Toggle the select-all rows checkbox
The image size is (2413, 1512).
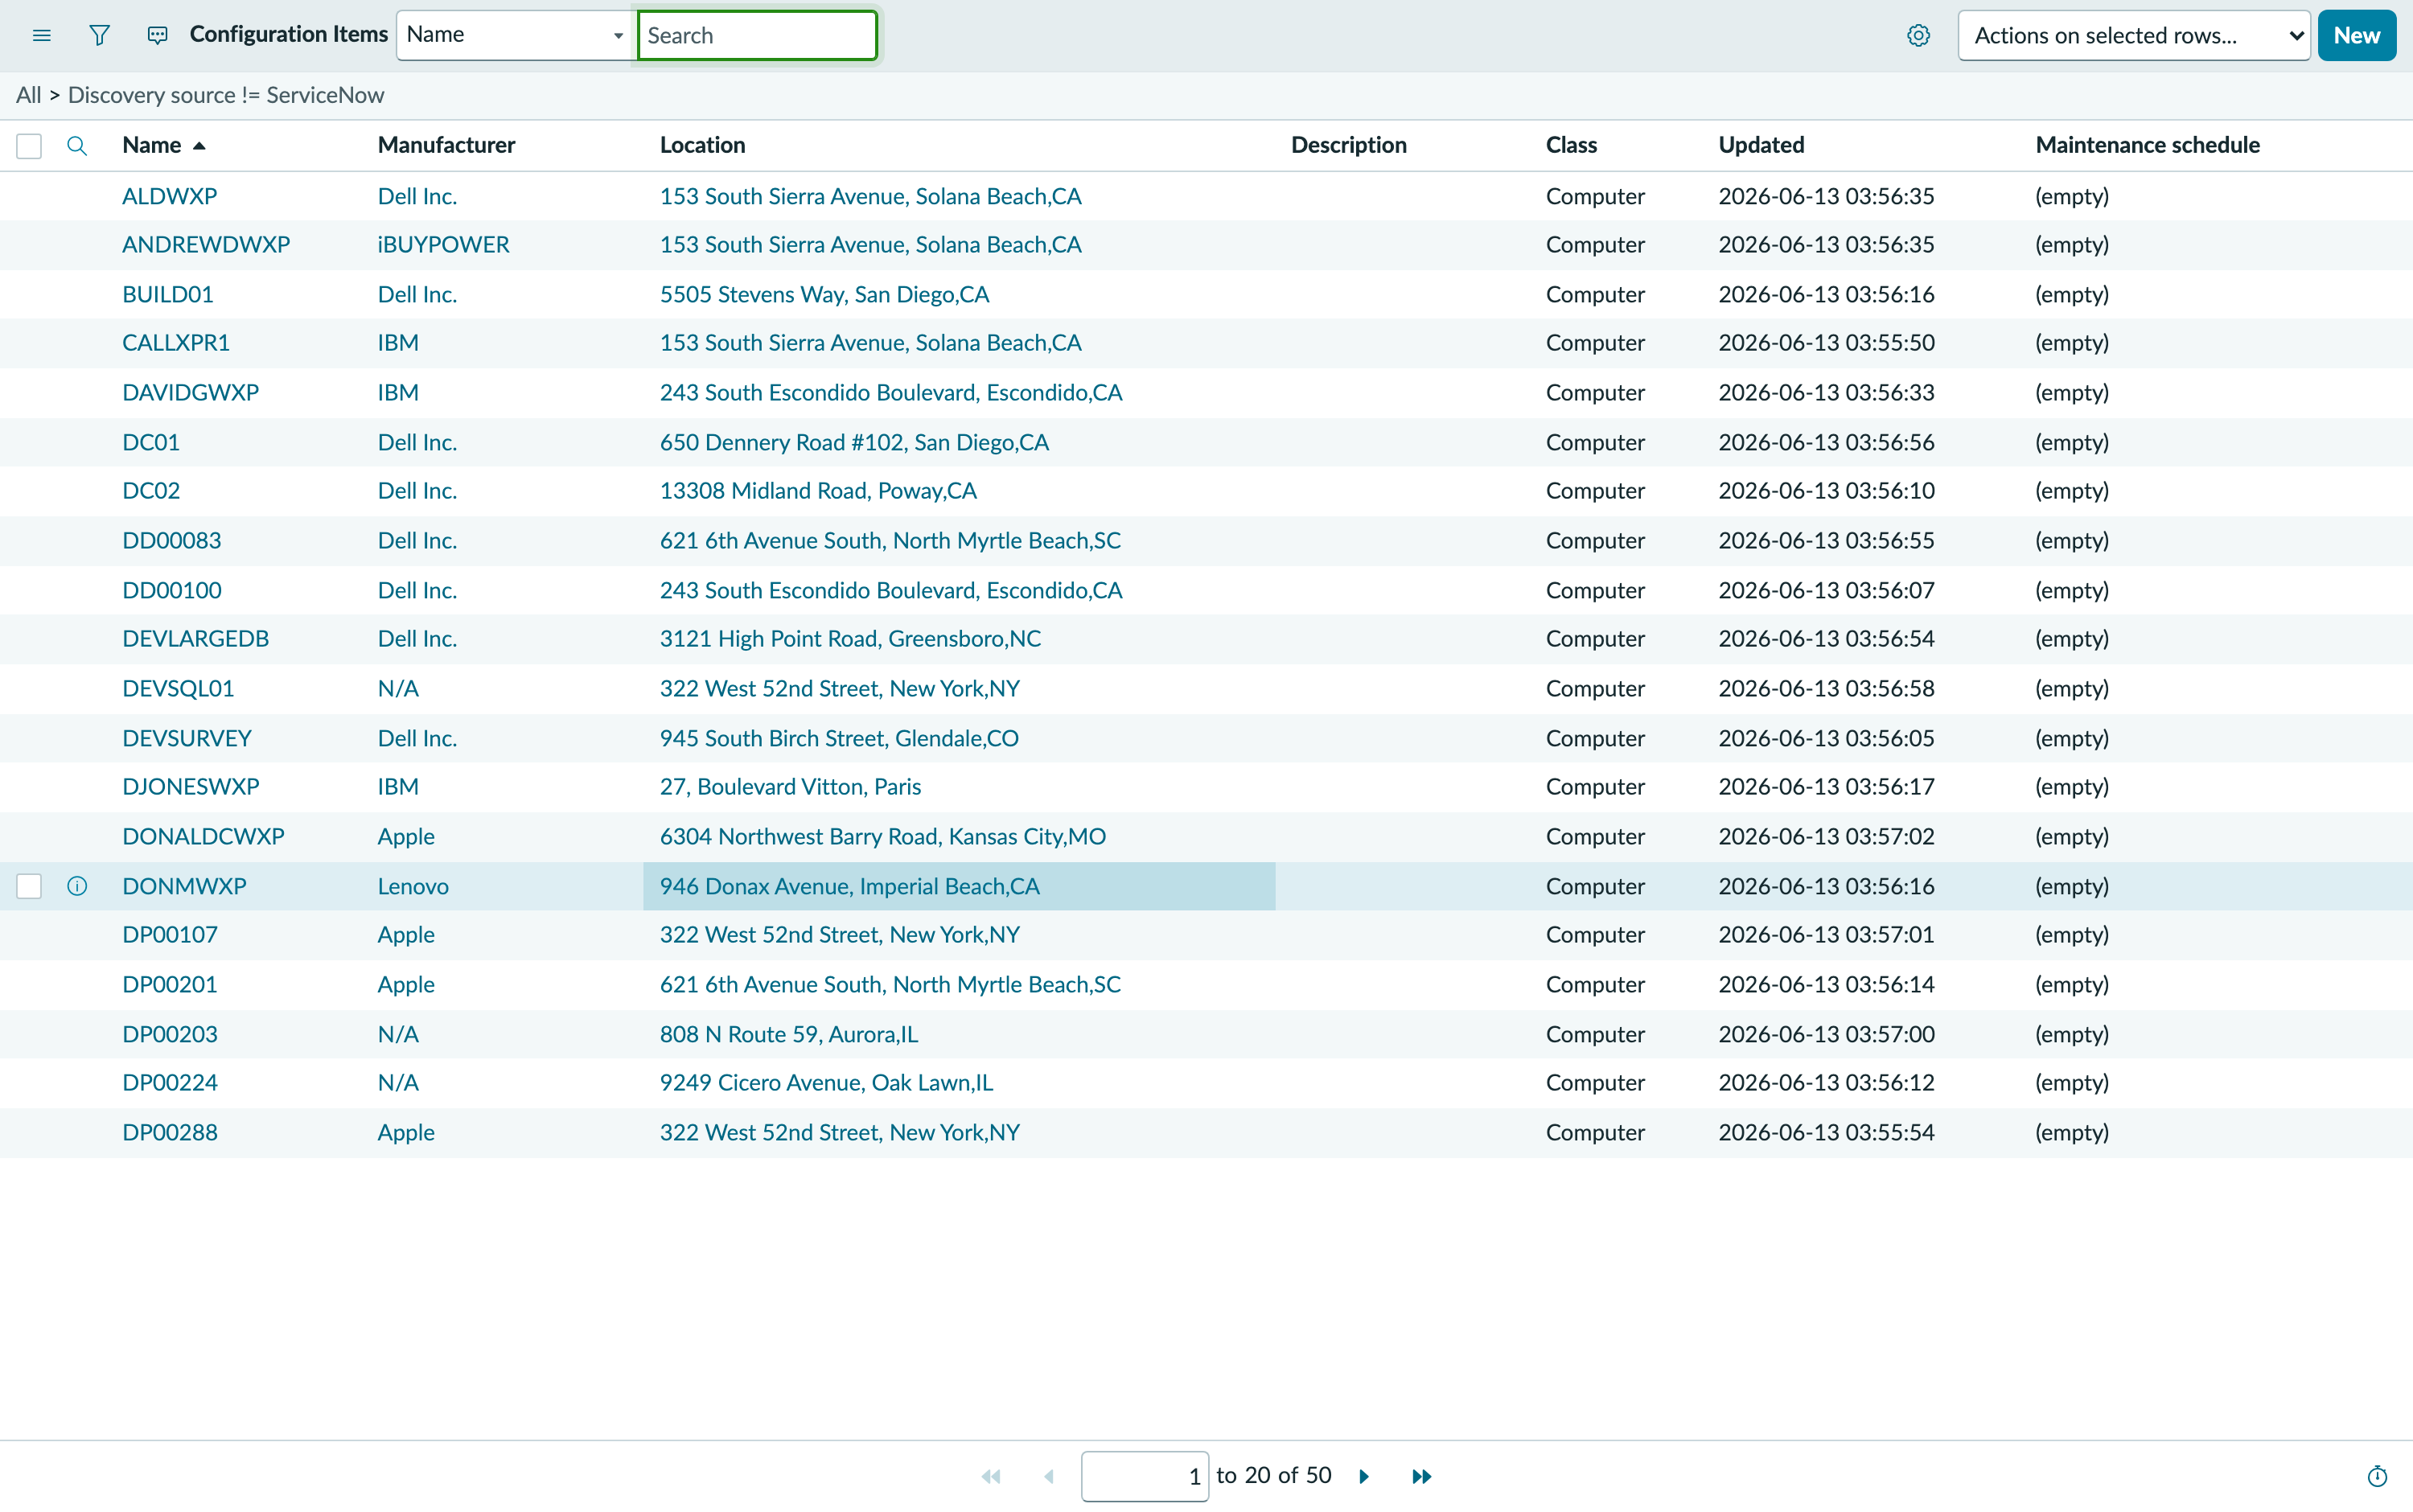[29, 146]
